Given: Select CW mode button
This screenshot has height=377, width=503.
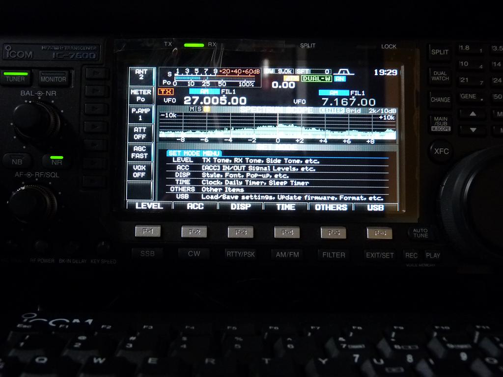Looking at the screenshot, I should point(194,254).
